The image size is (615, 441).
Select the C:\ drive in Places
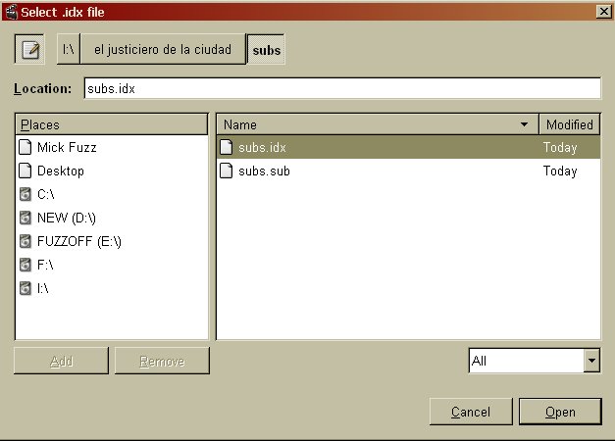point(112,194)
